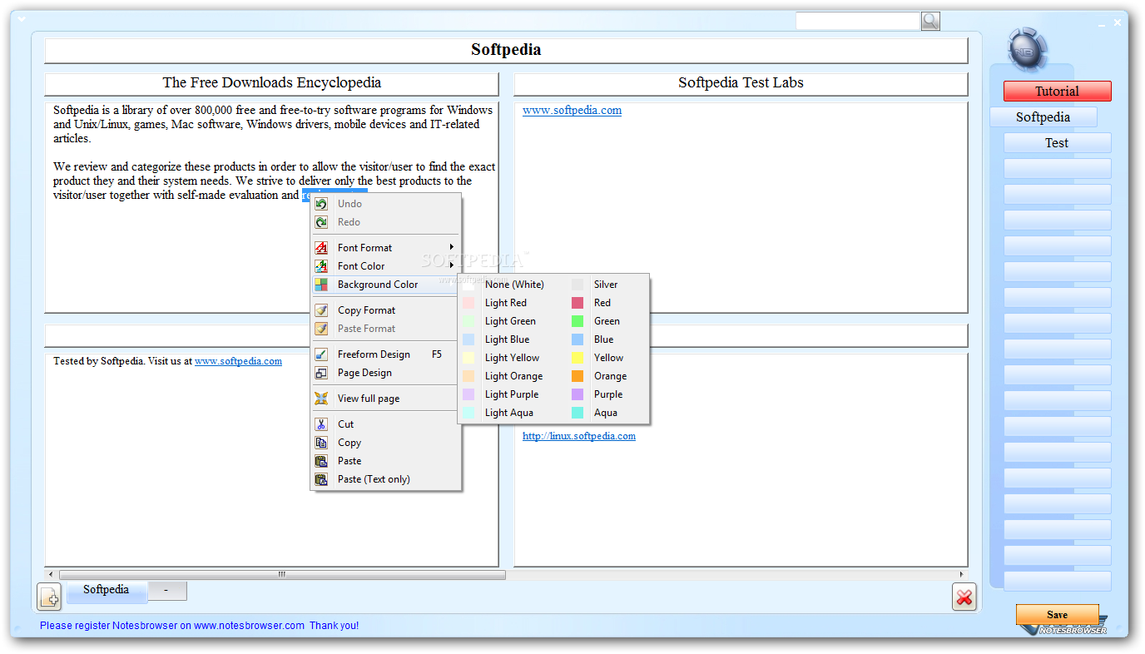Click the 'Softpedia Test Labs' heading field
Viewport: 1145px width, 654px height.
click(x=741, y=83)
